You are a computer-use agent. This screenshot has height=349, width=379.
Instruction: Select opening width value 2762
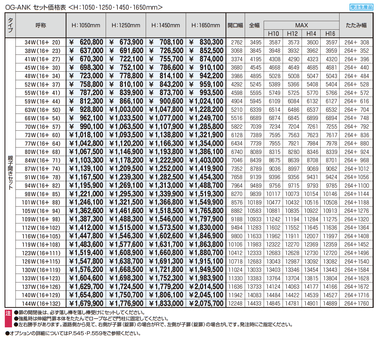237,42
